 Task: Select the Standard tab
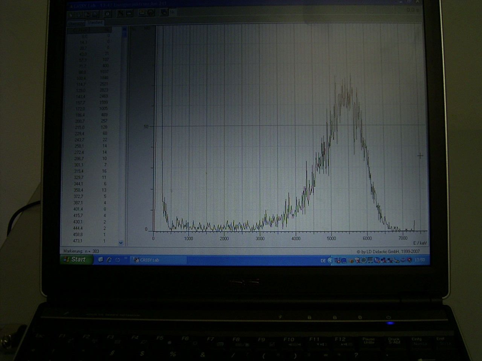94,23
